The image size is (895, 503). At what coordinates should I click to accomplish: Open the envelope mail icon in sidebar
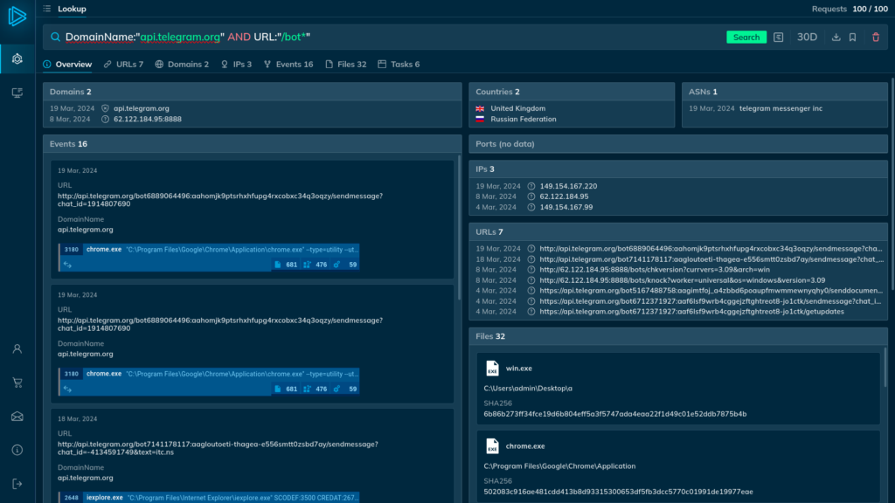point(17,416)
